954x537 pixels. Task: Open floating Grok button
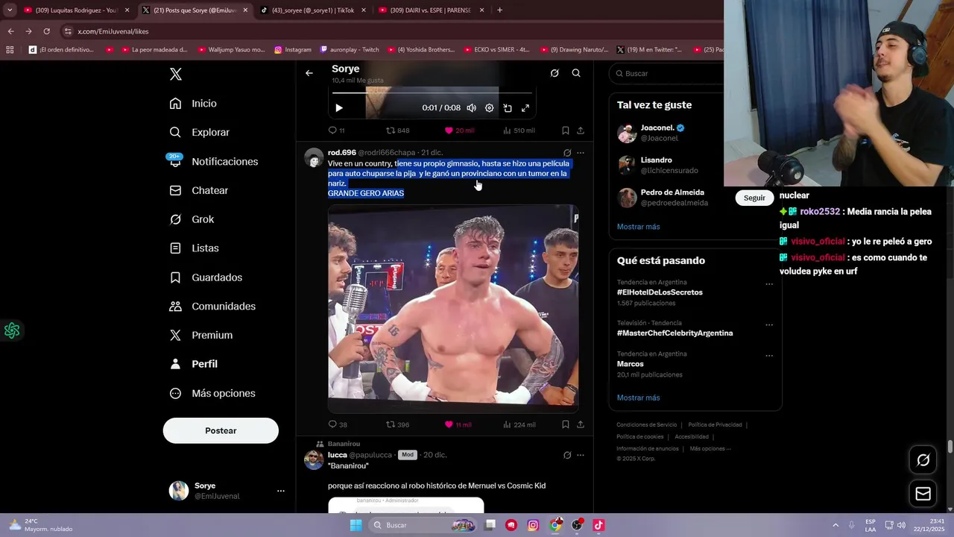[923, 460]
